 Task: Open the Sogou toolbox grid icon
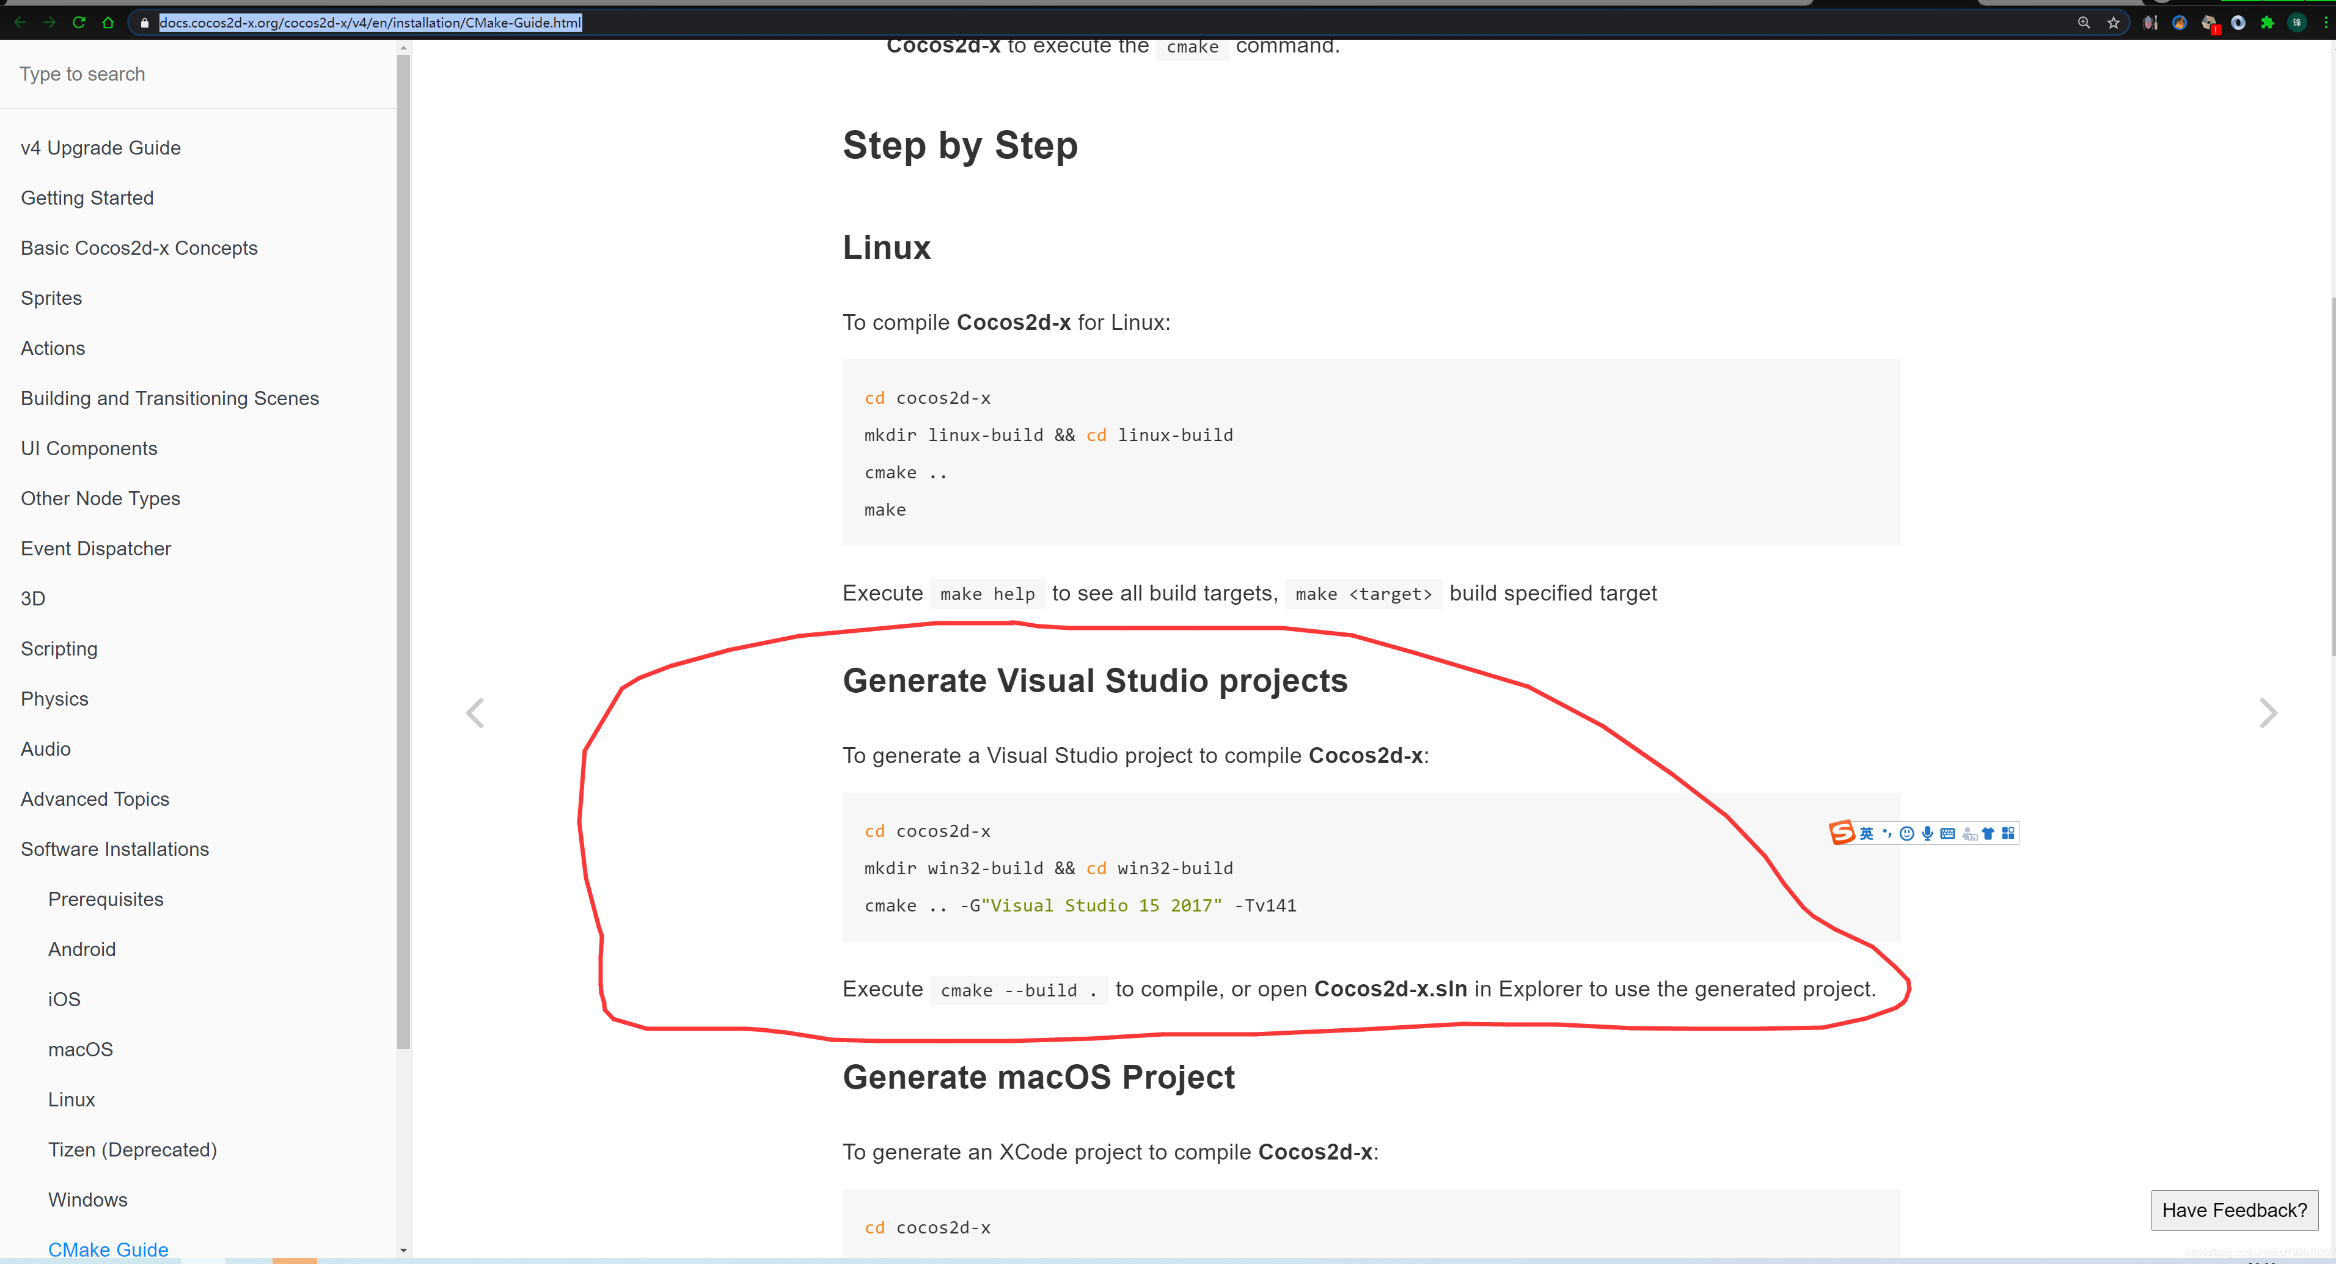pos(2008,833)
